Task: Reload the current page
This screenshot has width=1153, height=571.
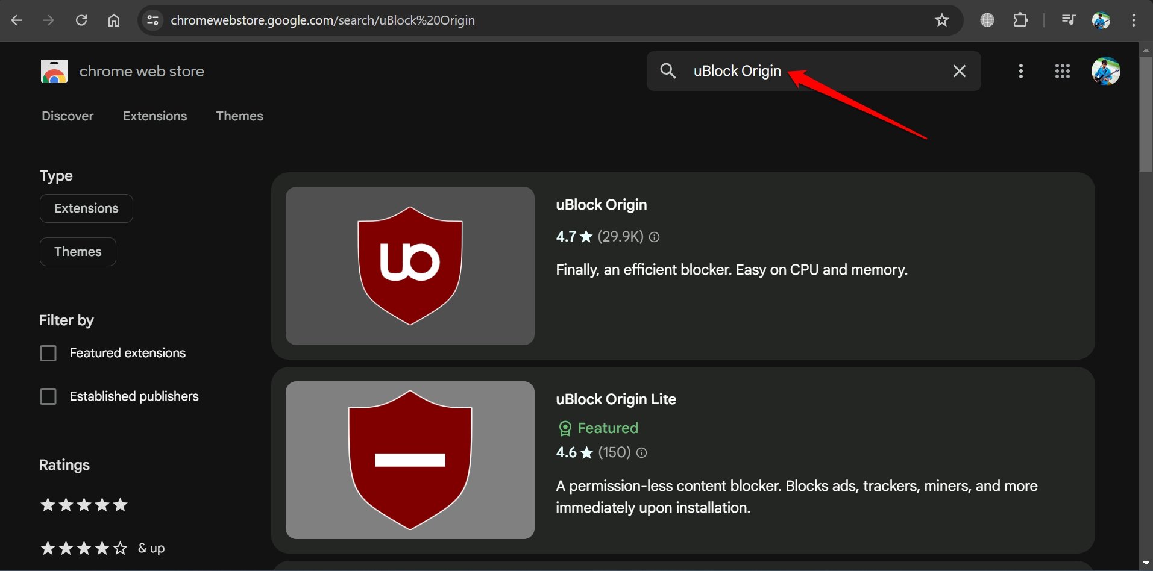Action: coord(81,20)
